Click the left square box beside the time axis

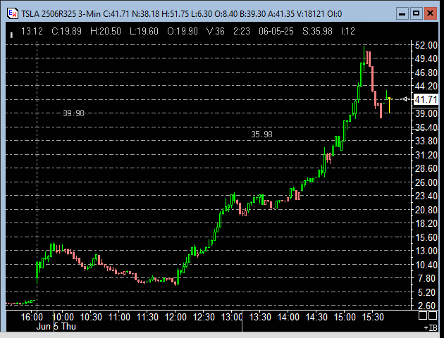coord(423,315)
